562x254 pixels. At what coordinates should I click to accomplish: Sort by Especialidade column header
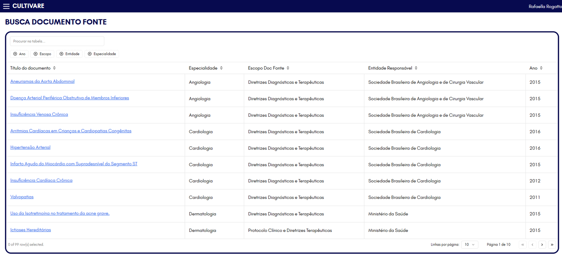click(x=205, y=68)
